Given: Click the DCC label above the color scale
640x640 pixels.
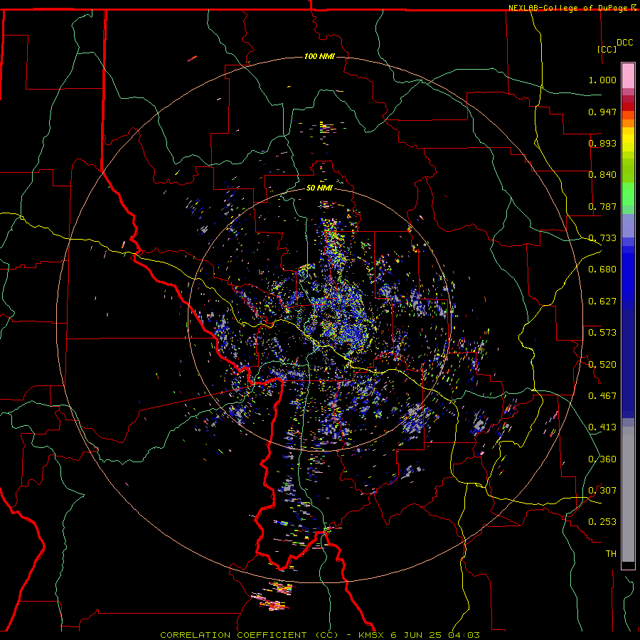Looking at the screenshot, I should (625, 43).
